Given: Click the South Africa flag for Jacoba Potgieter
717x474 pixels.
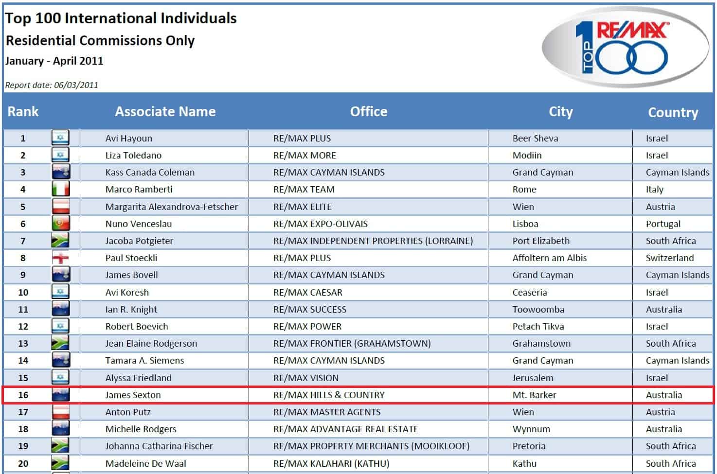Looking at the screenshot, I should pos(60,241).
